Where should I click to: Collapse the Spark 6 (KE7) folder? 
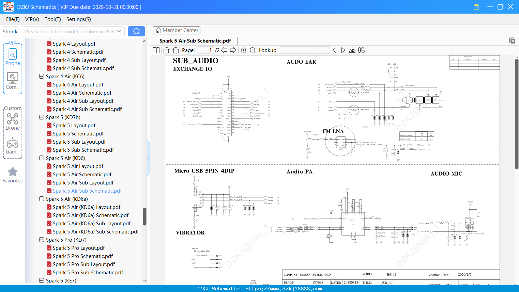[42, 281]
